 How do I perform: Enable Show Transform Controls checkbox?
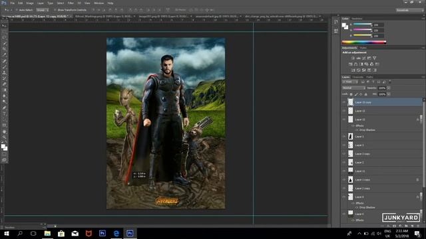click(x=55, y=10)
